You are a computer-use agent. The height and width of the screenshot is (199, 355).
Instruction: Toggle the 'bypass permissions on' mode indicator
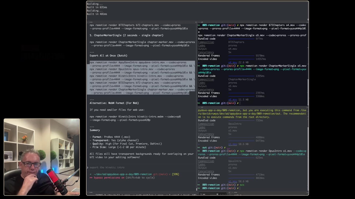click(109, 178)
